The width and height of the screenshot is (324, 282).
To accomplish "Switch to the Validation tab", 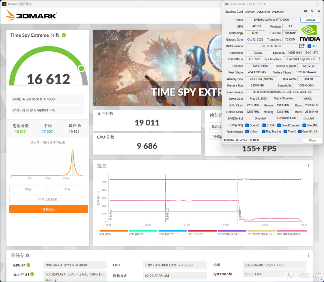I will [x=278, y=12].
